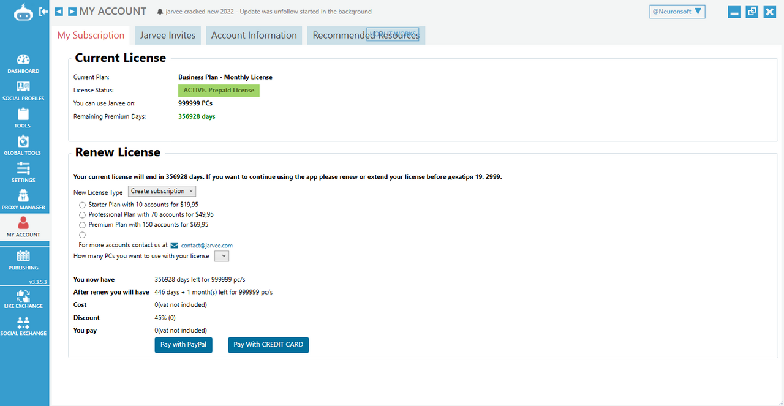Choose Premium Plan with 150 accounts

(83, 225)
